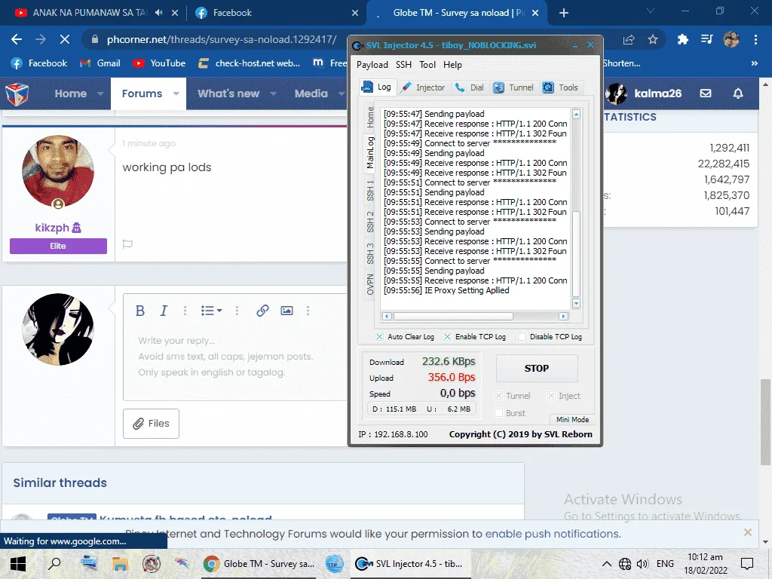Insert image in reply editor
The width and height of the screenshot is (772, 579).
(286, 310)
